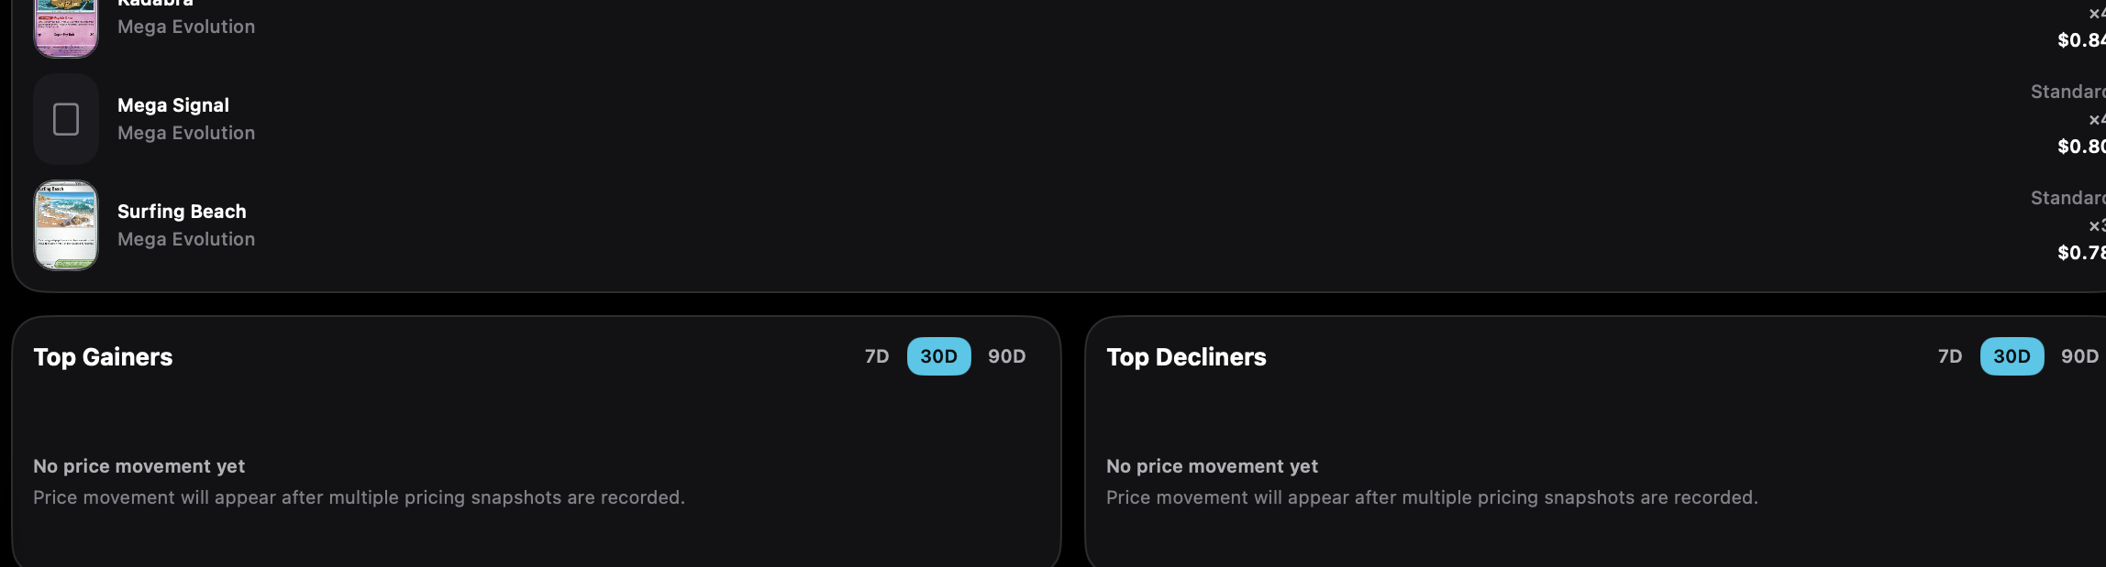Click Mega Evolution set under Surfing Beach
This screenshot has width=2106, height=567.
(186, 239)
